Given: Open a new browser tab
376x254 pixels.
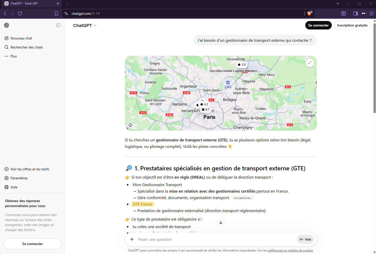Looking at the screenshot, I should 67,3.
